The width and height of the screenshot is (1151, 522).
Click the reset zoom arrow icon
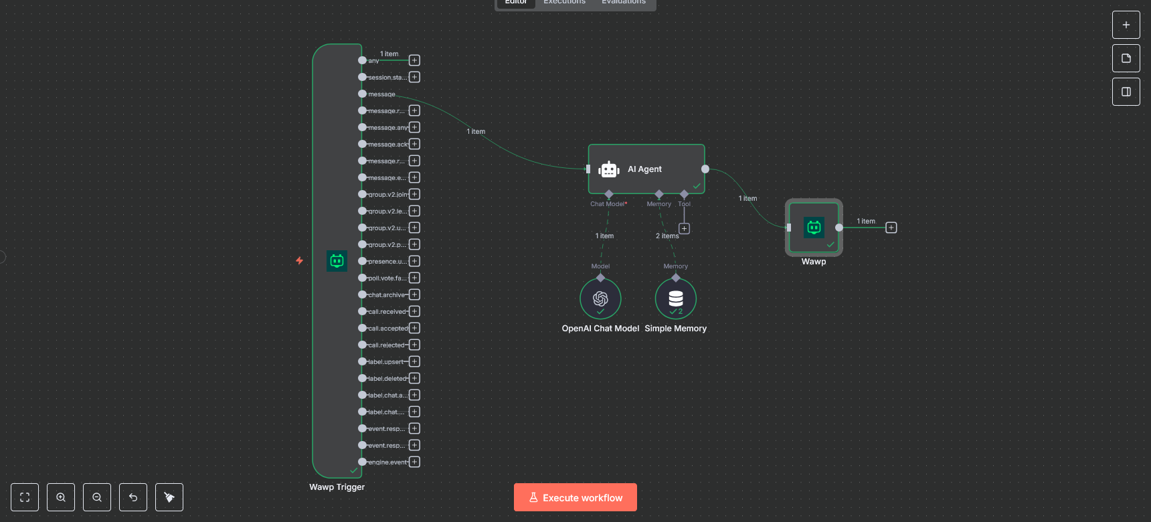click(133, 497)
